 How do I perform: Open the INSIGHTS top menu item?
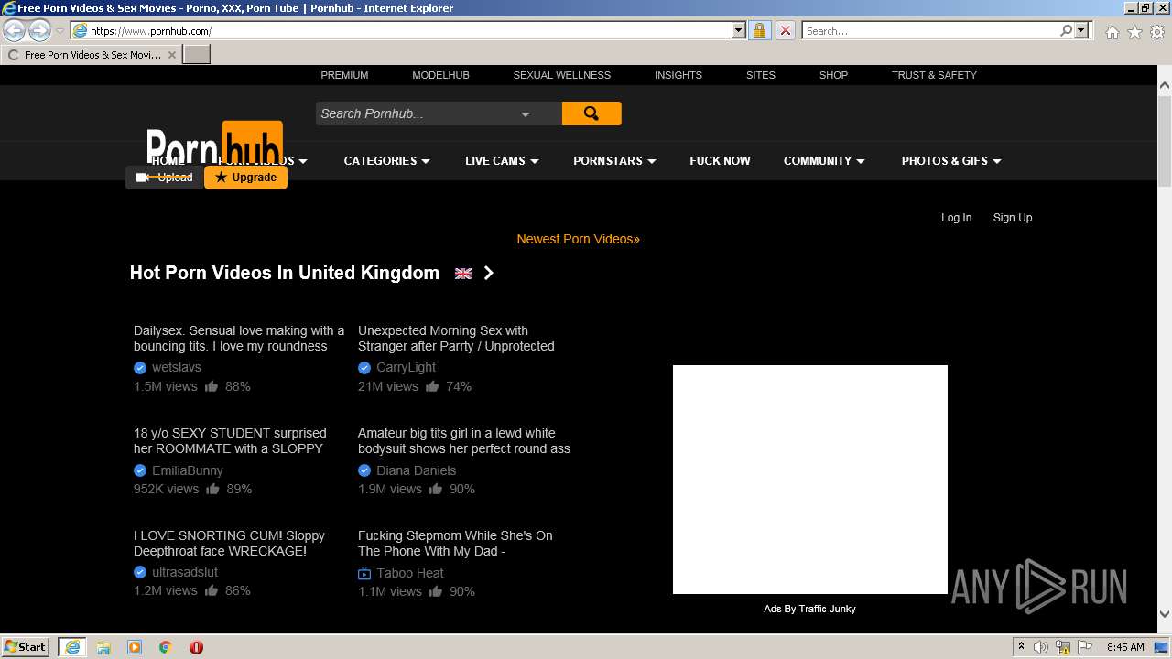(678, 75)
